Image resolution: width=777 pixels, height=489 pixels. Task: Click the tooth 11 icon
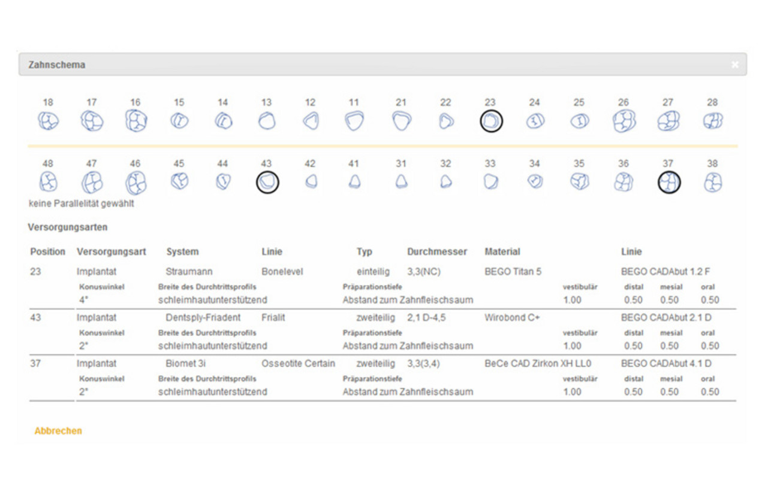(x=356, y=120)
